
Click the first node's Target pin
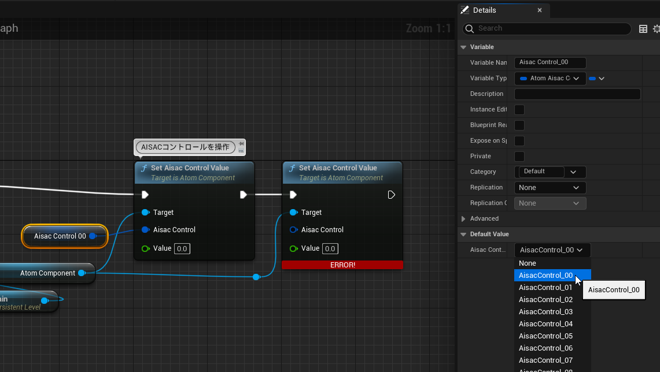pos(145,212)
